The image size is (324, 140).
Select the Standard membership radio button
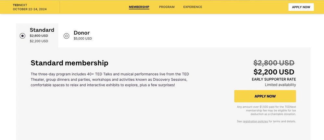coord(22,36)
